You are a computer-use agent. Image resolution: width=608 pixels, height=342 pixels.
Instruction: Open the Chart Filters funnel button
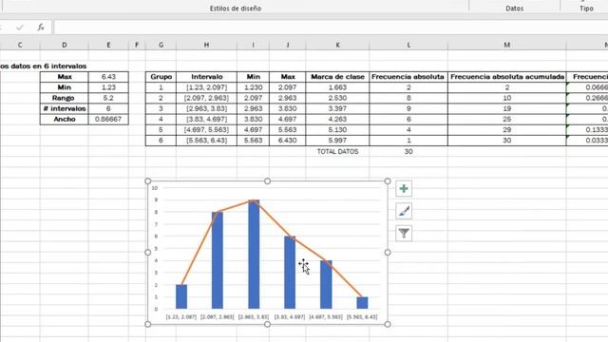[x=404, y=233]
